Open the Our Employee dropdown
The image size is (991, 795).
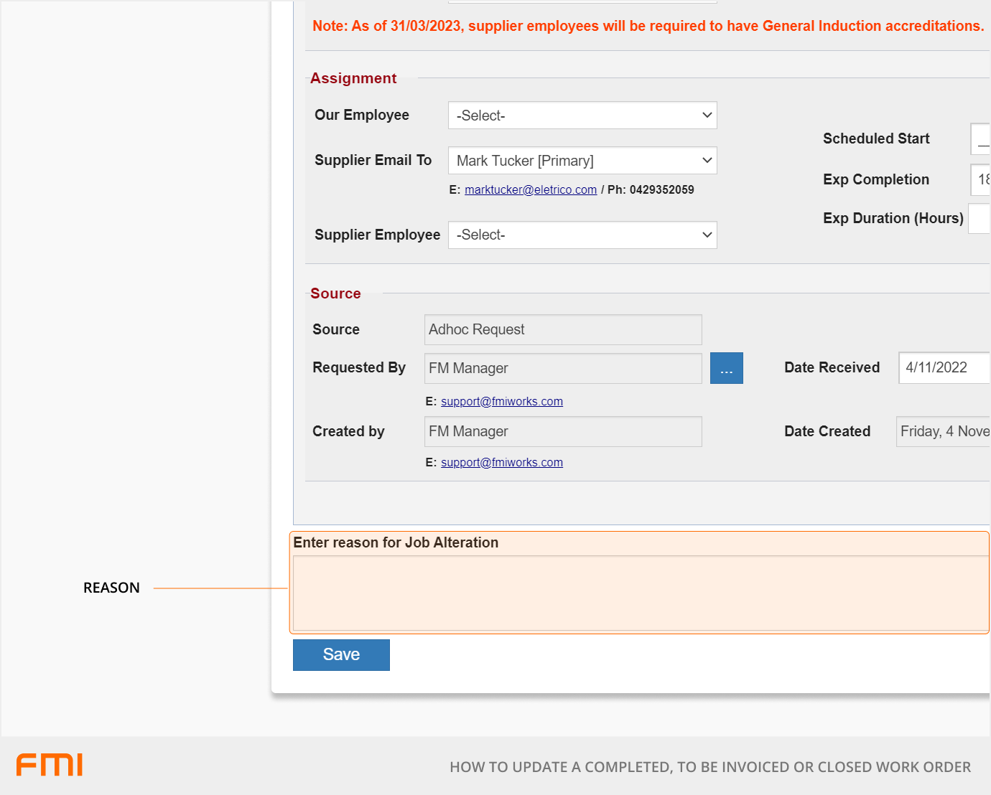coord(582,116)
